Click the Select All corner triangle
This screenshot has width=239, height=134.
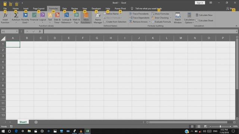point(3,38)
